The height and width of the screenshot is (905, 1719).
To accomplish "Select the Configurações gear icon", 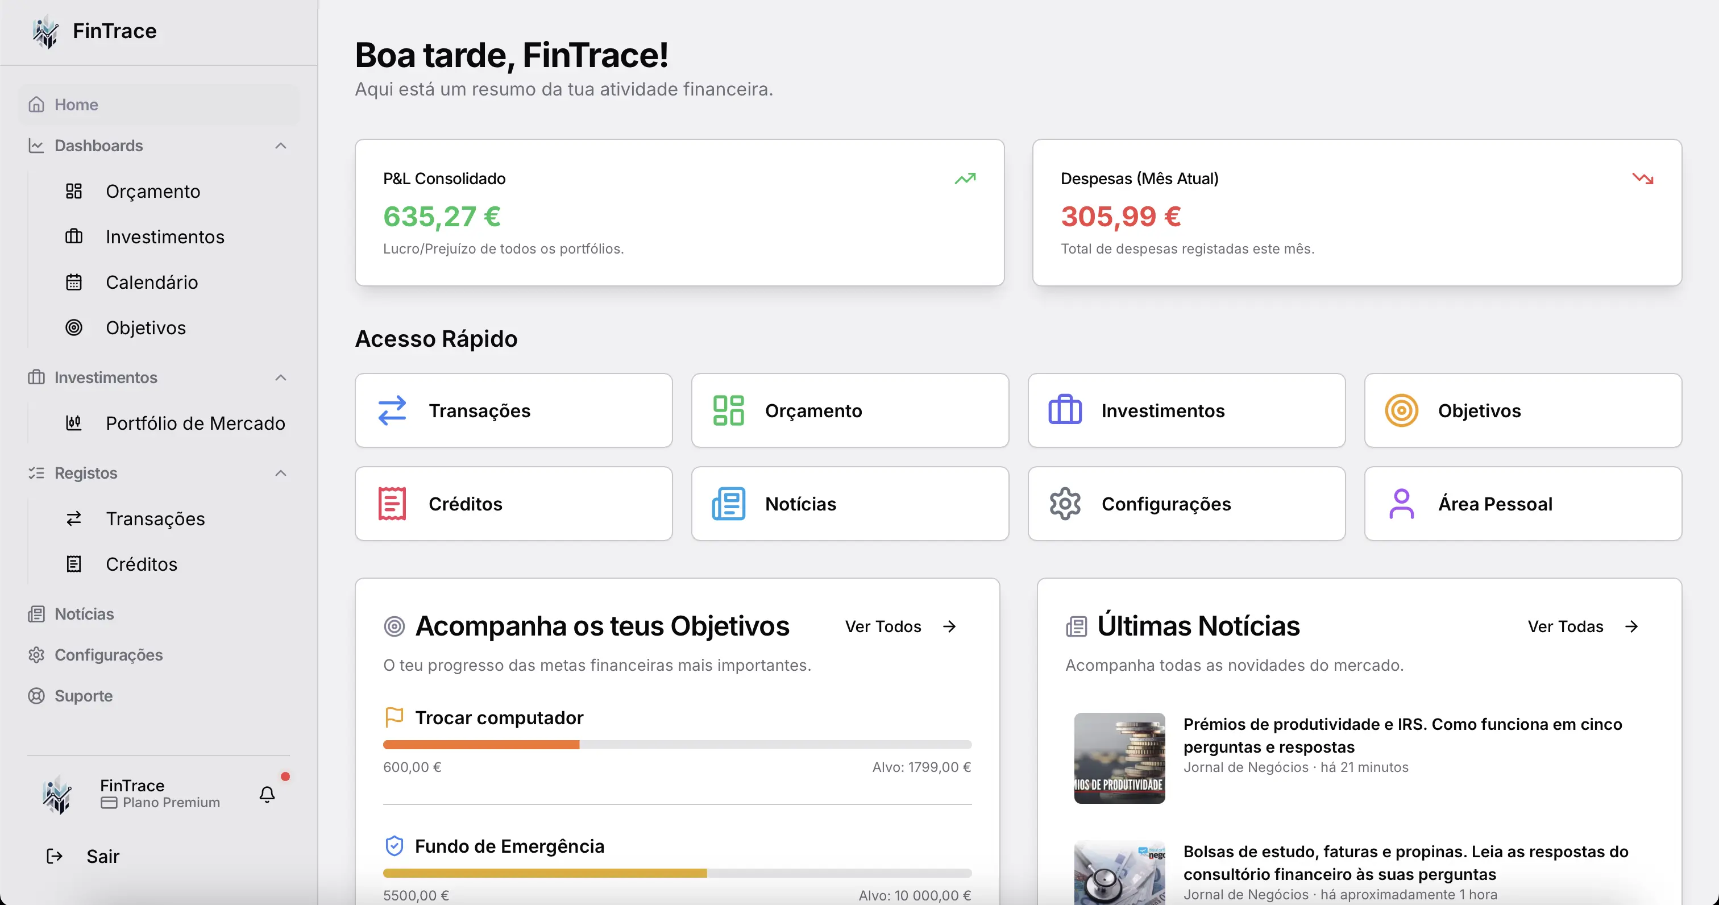I will tap(1064, 504).
